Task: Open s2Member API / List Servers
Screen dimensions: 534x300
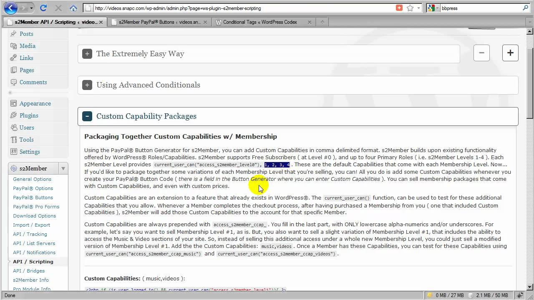Action: 34,243
